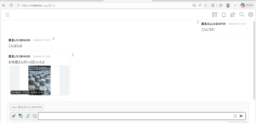Screen dimensions: 256x123
Task: Expand options for こんにちわ message
Action: click(198, 22)
